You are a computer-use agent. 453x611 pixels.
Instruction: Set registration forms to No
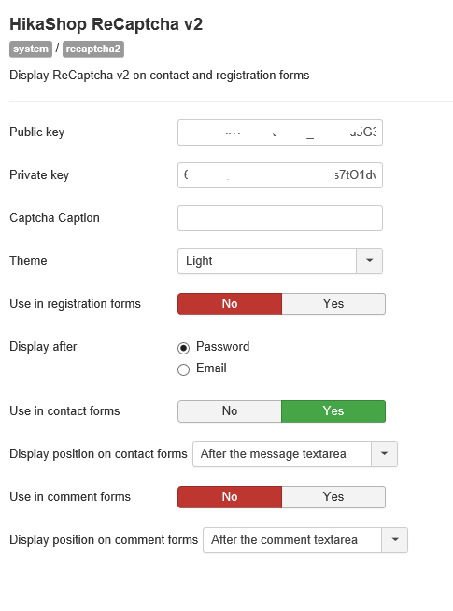point(230,304)
